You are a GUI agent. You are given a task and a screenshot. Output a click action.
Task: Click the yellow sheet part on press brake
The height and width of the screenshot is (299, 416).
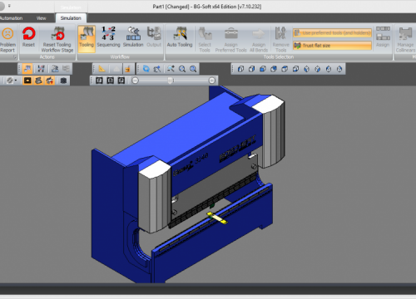217,218
